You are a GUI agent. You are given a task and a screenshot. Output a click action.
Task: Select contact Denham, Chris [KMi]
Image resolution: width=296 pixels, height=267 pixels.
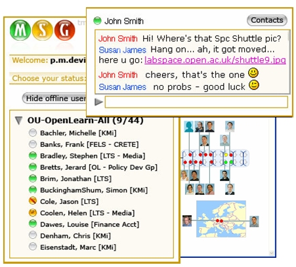pyautogui.click(x=75, y=236)
